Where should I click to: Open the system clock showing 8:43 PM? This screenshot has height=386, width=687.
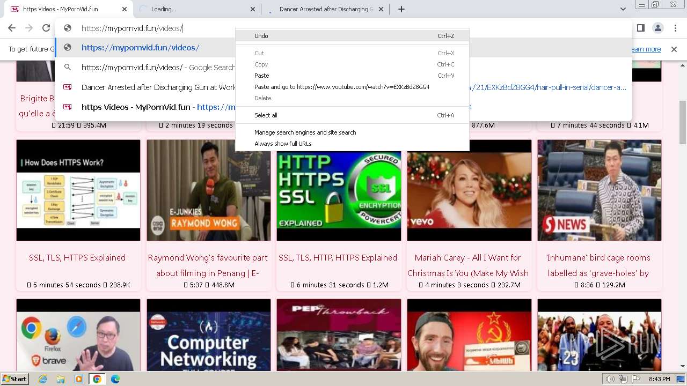tap(659, 379)
